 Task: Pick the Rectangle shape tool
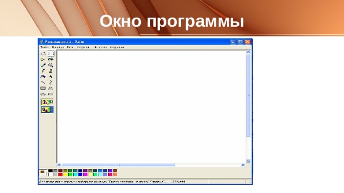43,88
